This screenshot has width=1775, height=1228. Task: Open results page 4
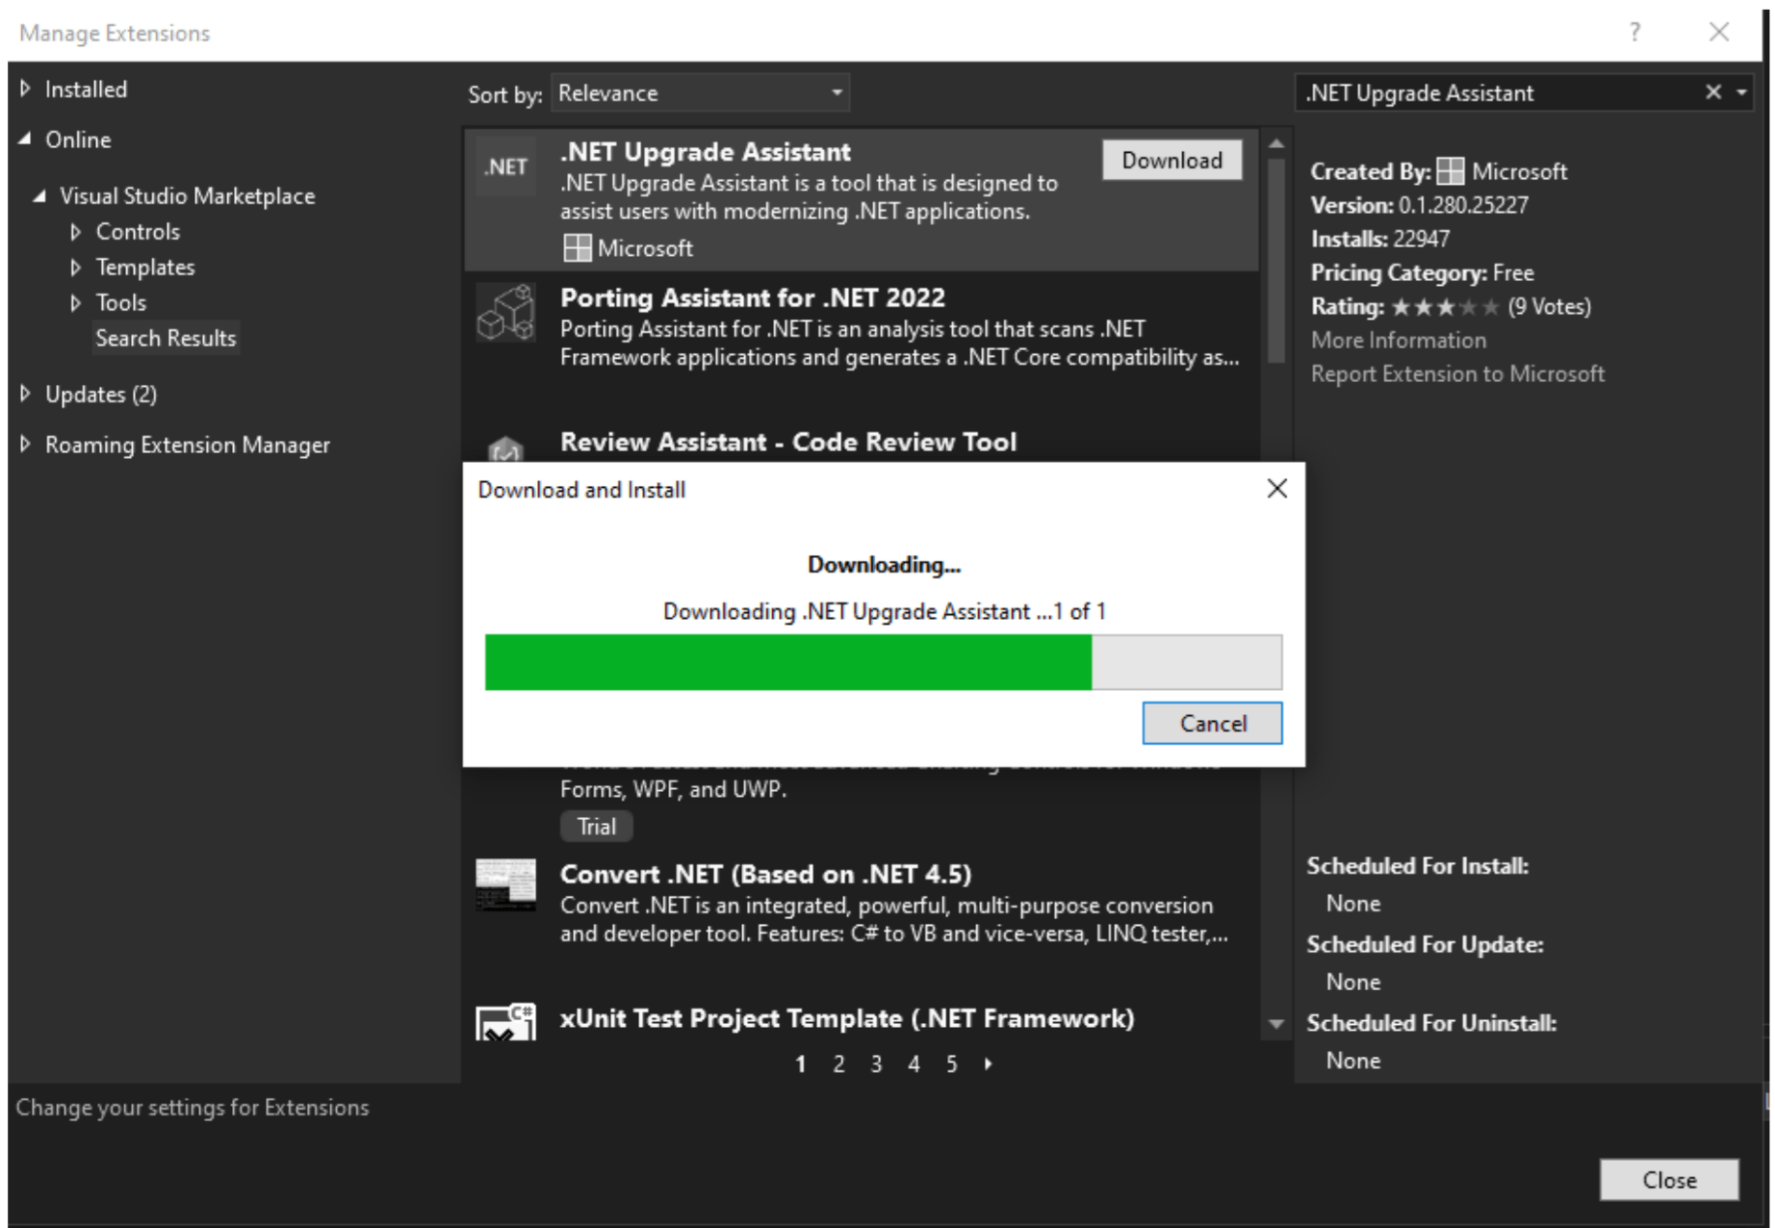tap(913, 1063)
